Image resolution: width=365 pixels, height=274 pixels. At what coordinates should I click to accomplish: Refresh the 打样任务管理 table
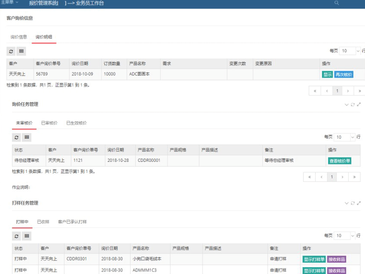16,236
